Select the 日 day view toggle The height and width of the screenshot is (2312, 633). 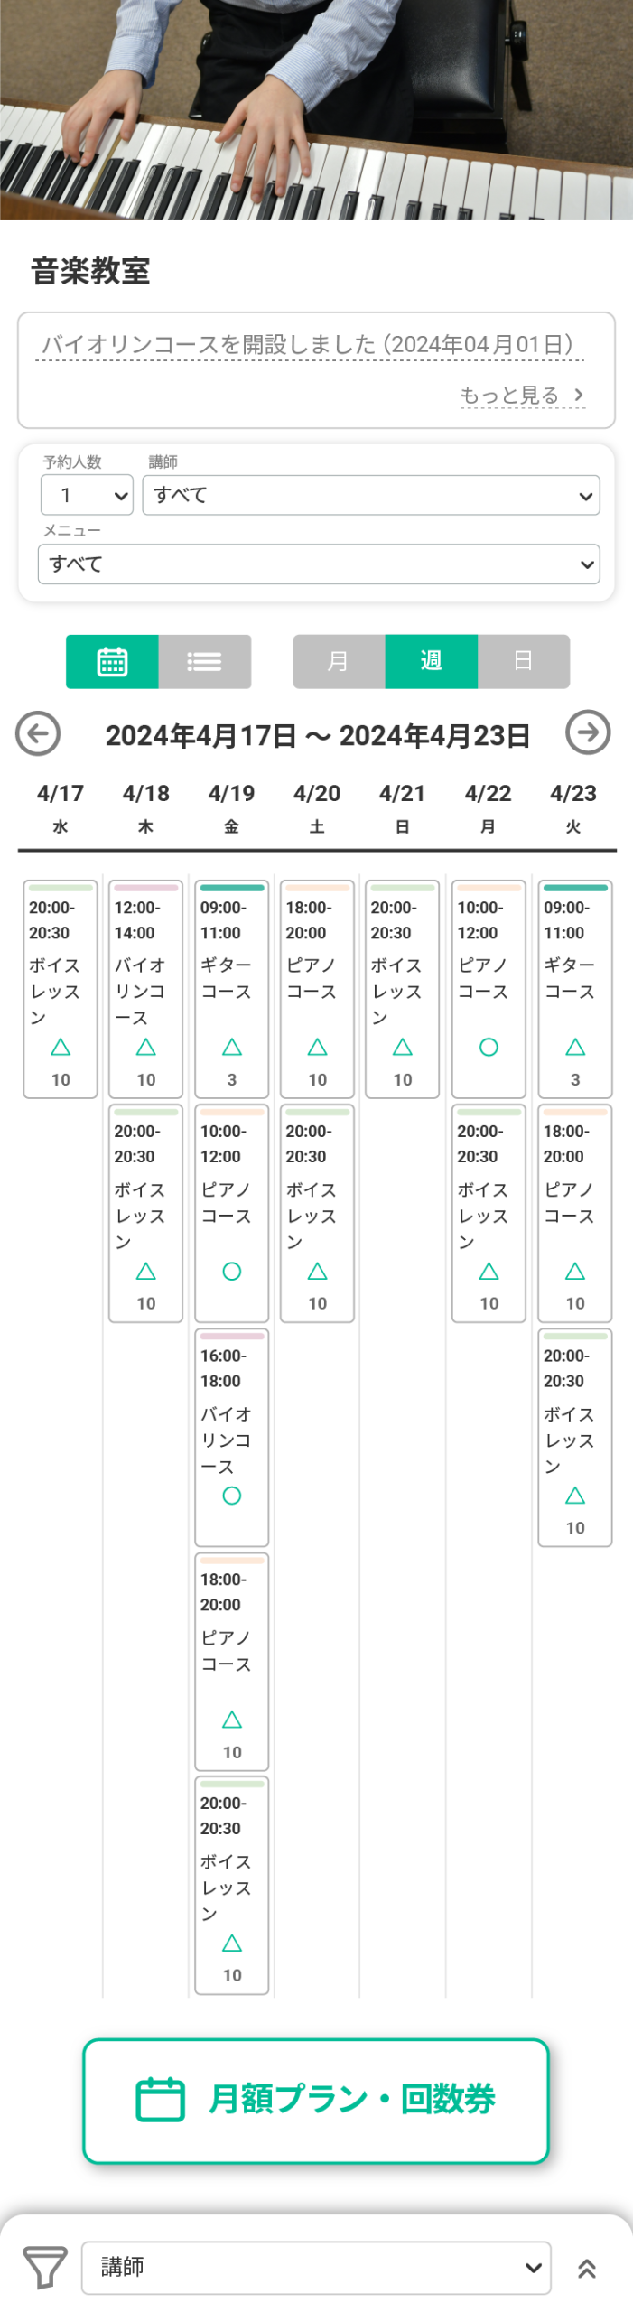coord(524,661)
